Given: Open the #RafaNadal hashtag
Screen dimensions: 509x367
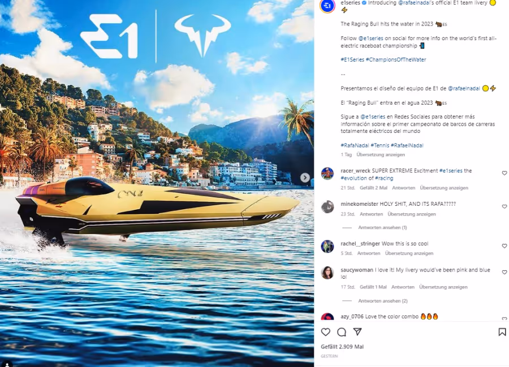Looking at the screenshot, I should point(355,145).
